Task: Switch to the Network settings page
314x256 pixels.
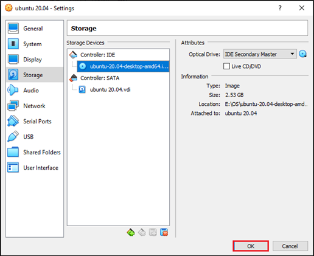Action: point(35,106)
